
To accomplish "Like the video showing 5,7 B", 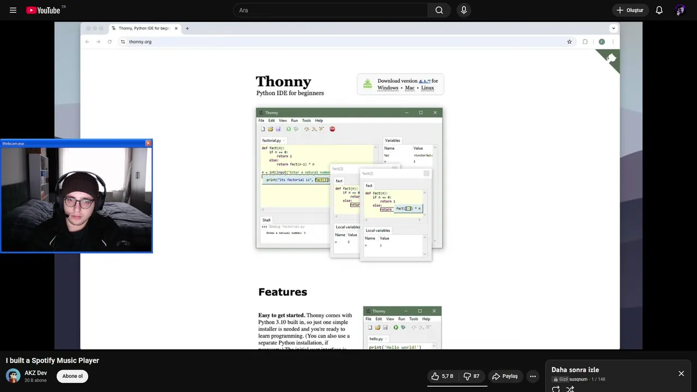I will coord(442,376).
